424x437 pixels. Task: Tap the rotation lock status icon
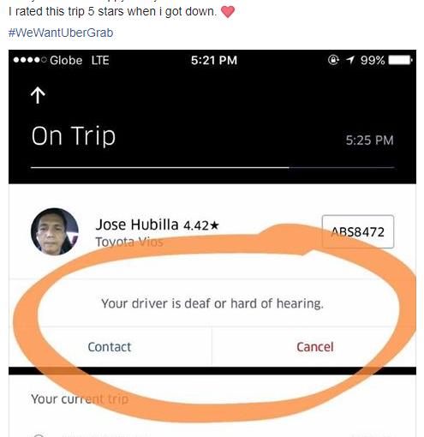pyautogui.click(x=333, y=60)
